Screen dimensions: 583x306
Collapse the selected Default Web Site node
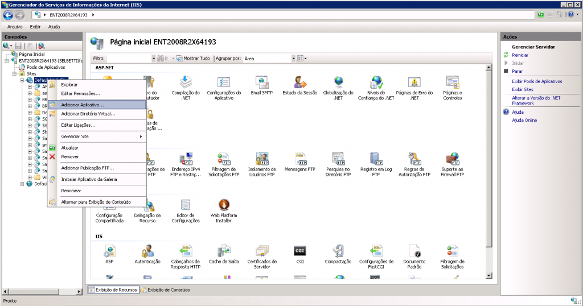click(22, 80)
